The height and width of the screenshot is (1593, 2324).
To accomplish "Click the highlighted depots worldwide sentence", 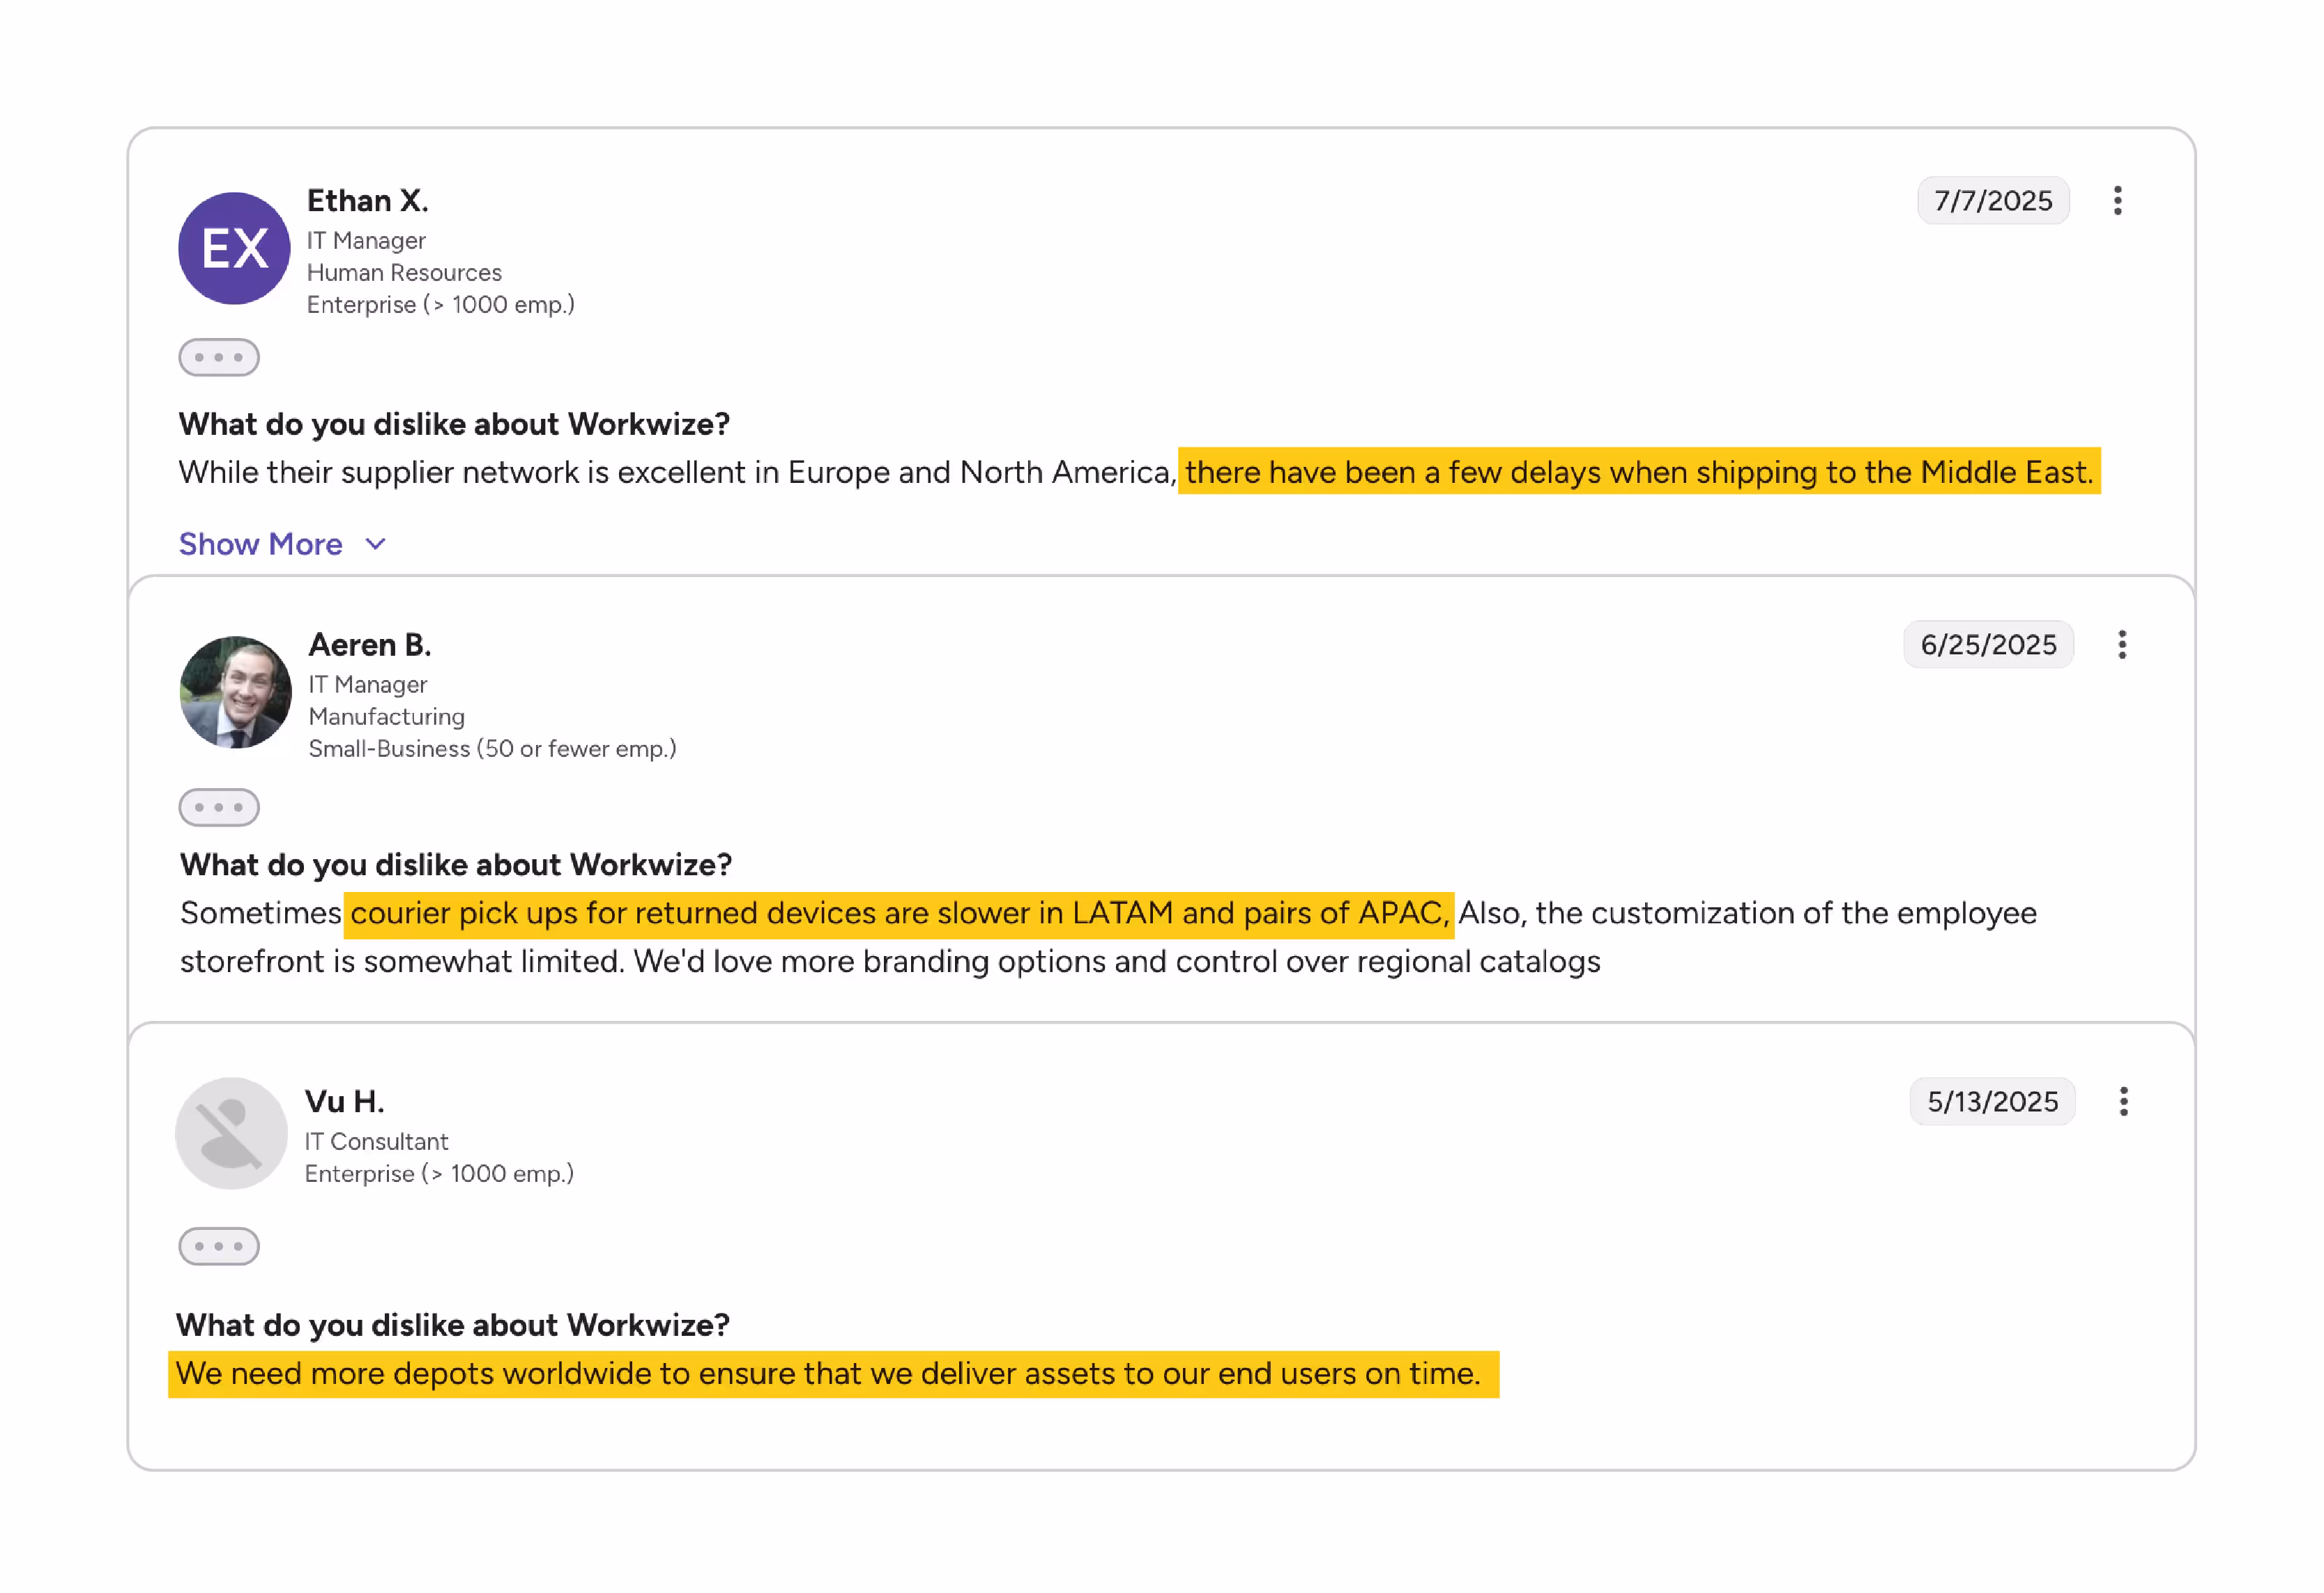I will (x=833, y=1375).
